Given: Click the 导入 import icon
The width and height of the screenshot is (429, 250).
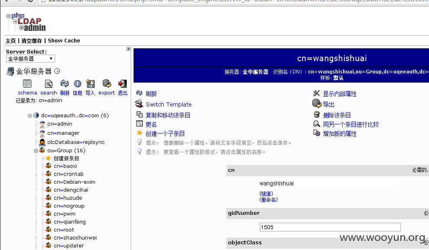Looking at the screenshot, I should (x=90, y=84).
